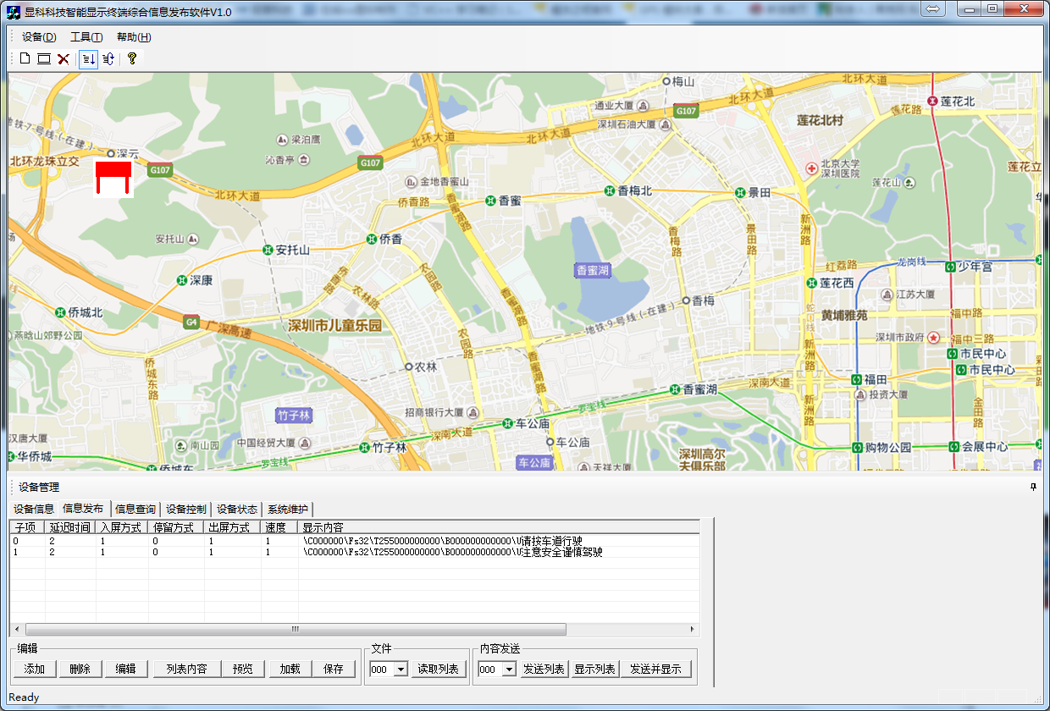
Task: Click the 编辑 button
Action: 126,669
